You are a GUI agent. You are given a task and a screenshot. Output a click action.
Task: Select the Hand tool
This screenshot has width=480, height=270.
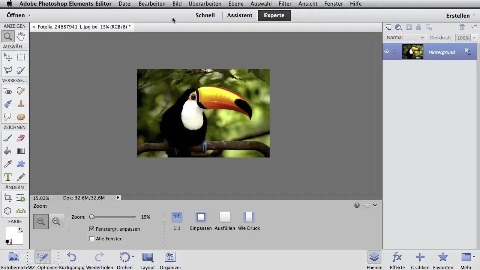[21, 36]
